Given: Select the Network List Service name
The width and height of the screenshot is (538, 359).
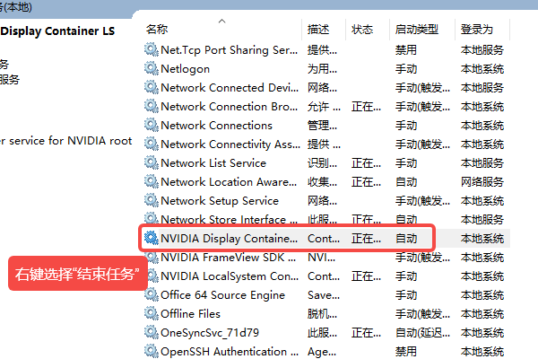Looking at the screenshot, I should coord(213,163).
